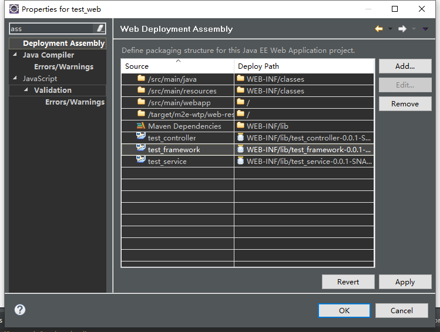Image resolution: width=440 pixels, height=332 pixels.
Task: Click the Remove button
Action: coord(405,104)
